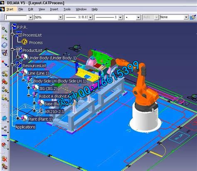Open the line thickness 1 dropdown
This screenshot has width=197, height=171.
coord(120,17)
